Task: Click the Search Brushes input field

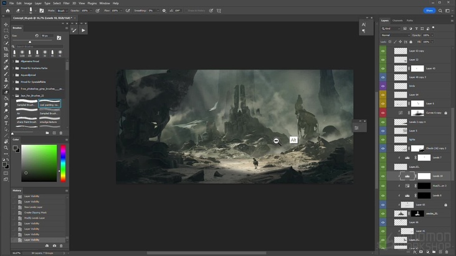Action: [39, 47]
